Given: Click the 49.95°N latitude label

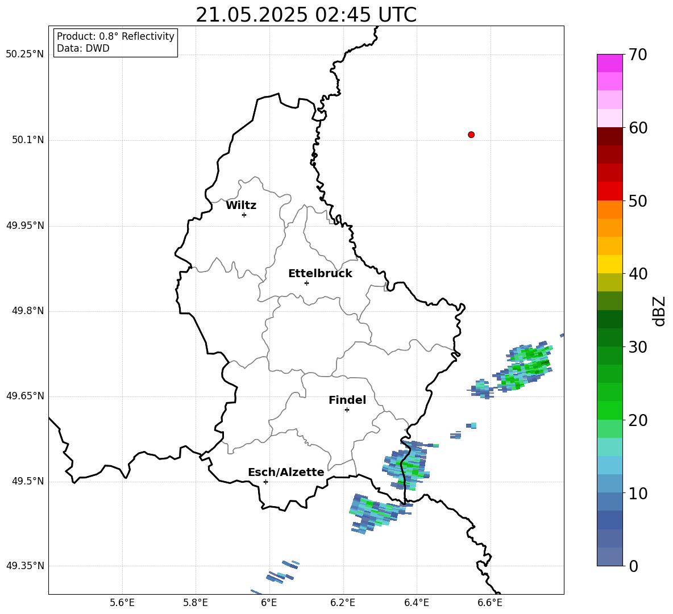Looking at the screenshot, I should (x=25, y=225).
